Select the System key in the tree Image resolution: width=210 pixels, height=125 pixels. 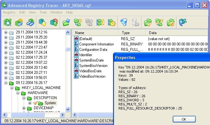tap(50, 103)
